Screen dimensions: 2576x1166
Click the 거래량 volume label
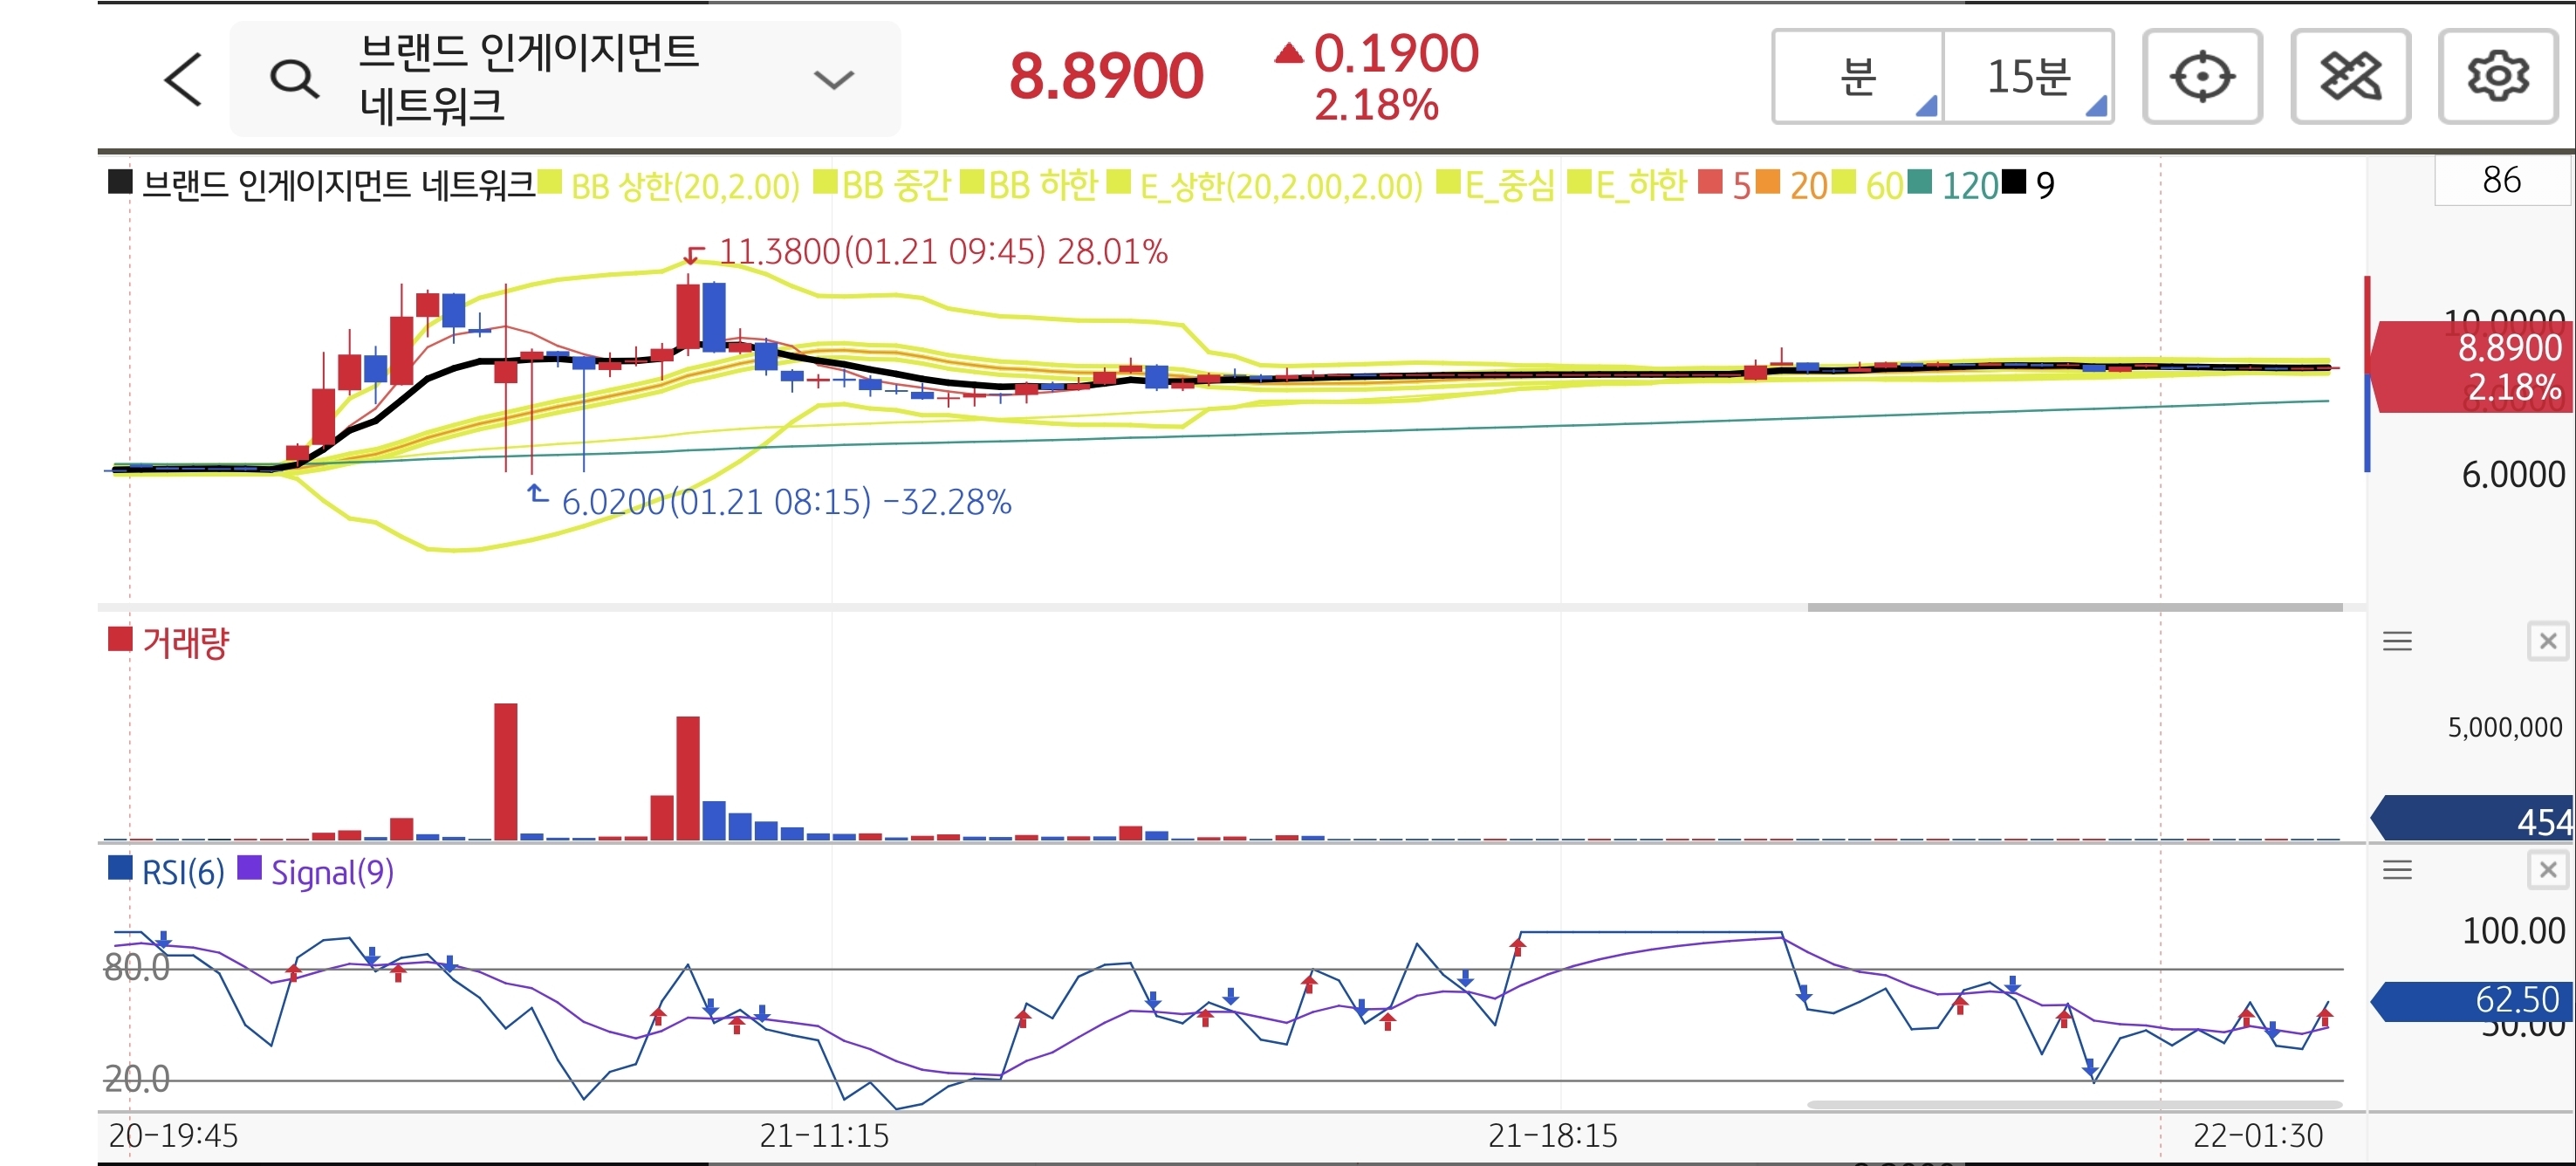click(186, 642)
